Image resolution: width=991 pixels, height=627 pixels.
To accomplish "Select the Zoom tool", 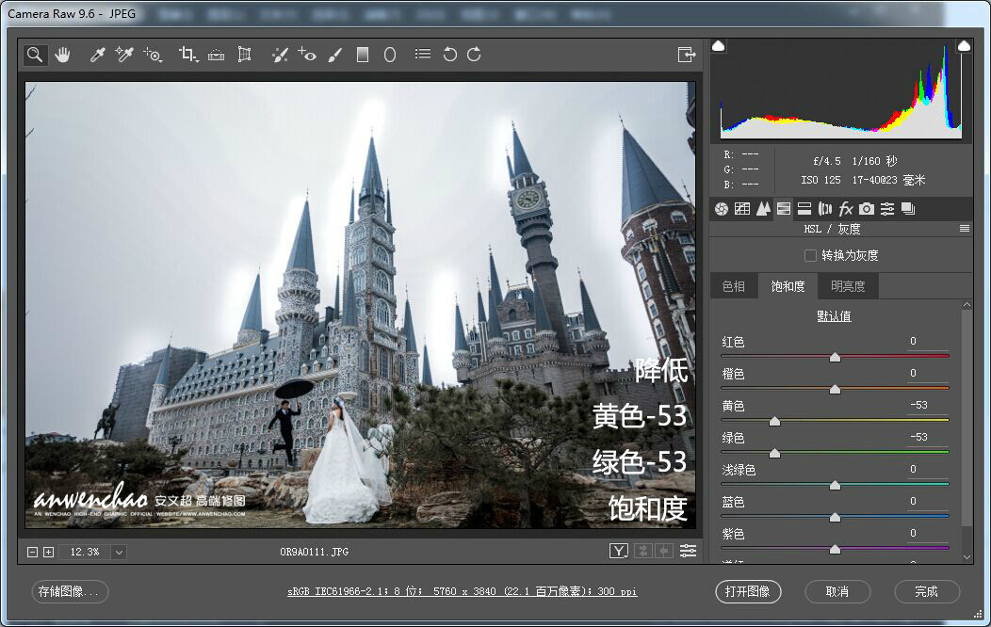I will point(35,55).
